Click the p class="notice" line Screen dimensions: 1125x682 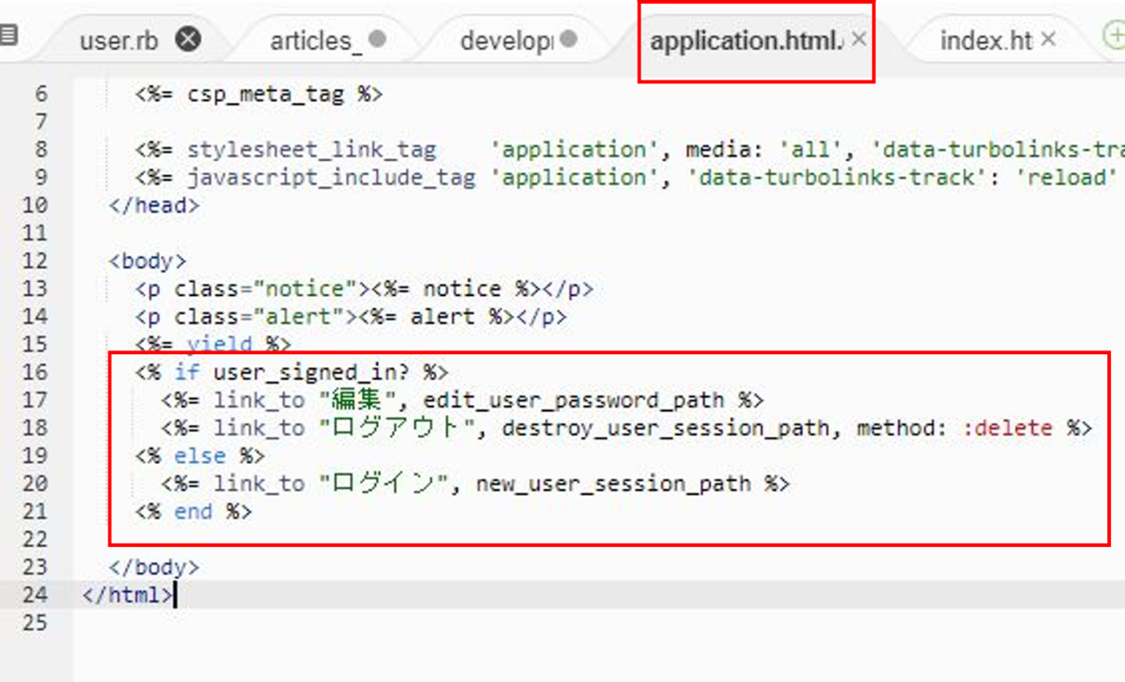click(x=364, y=289)
